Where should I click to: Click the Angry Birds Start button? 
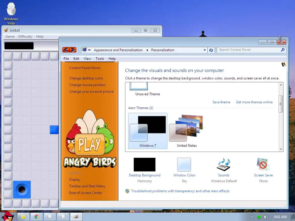click(x=7, y=216)
